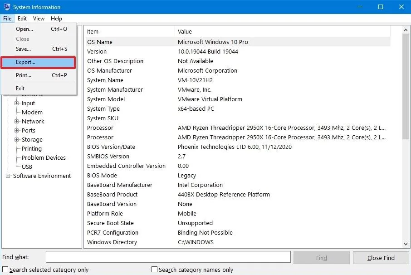Select the Input category label
Image resolution: width=411 pixels, height=275 pixels.
(x=28, y=103)
